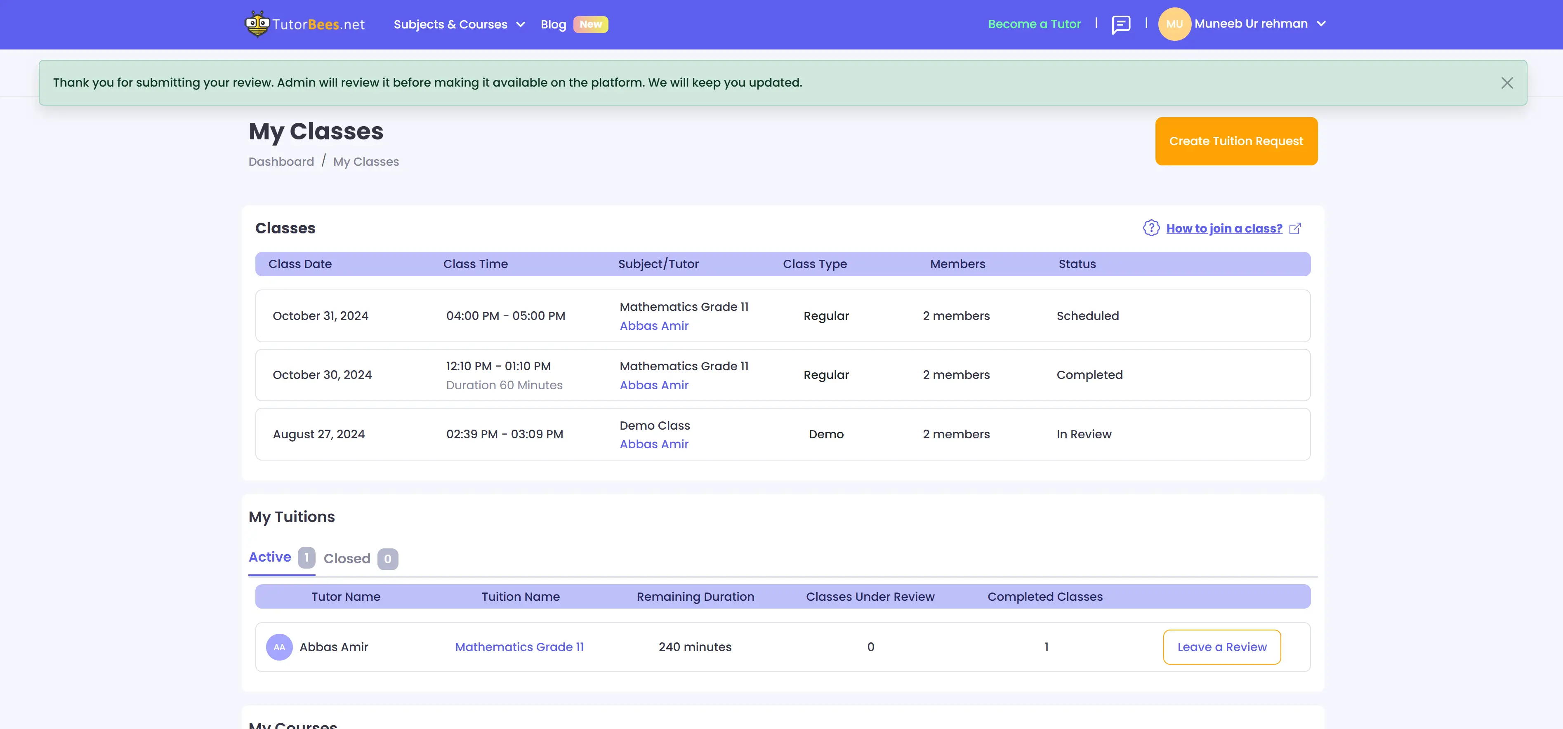Click the TutorBees bee logo
Screen dimensions: 1563x729
257,24
